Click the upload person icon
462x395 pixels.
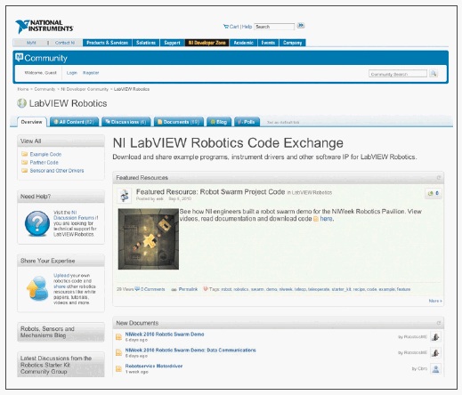pyautogui.click(x=37, y=287)
